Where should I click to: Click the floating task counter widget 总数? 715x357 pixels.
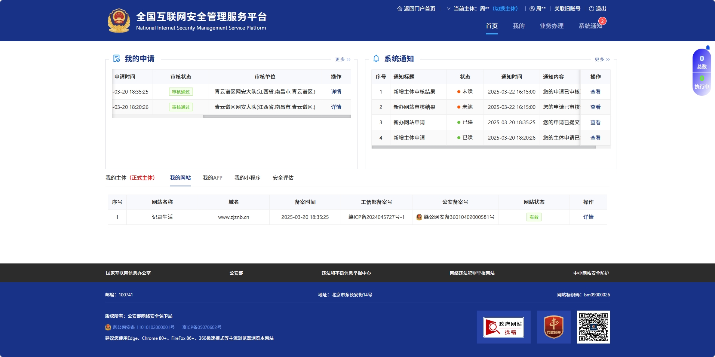click(702, 62)
